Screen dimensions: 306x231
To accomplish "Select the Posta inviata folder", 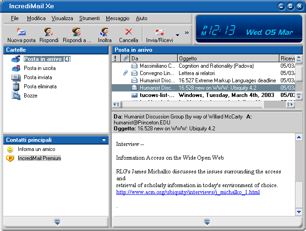I will pyautogui.click(x=38, y=77).
